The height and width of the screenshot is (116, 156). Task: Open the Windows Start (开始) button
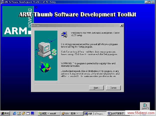tap(5, 113)
